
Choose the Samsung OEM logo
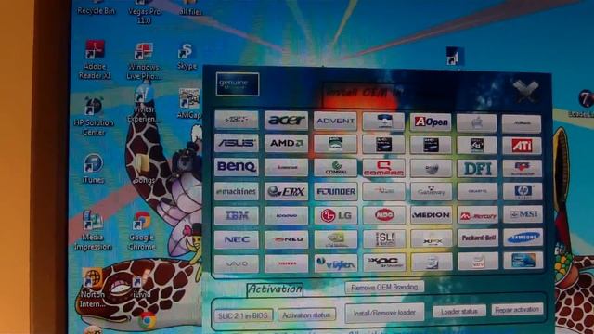point(523,238)
